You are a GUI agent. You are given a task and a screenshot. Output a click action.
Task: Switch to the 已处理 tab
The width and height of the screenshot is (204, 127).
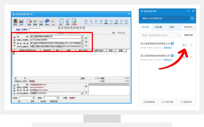pos(158,27)
